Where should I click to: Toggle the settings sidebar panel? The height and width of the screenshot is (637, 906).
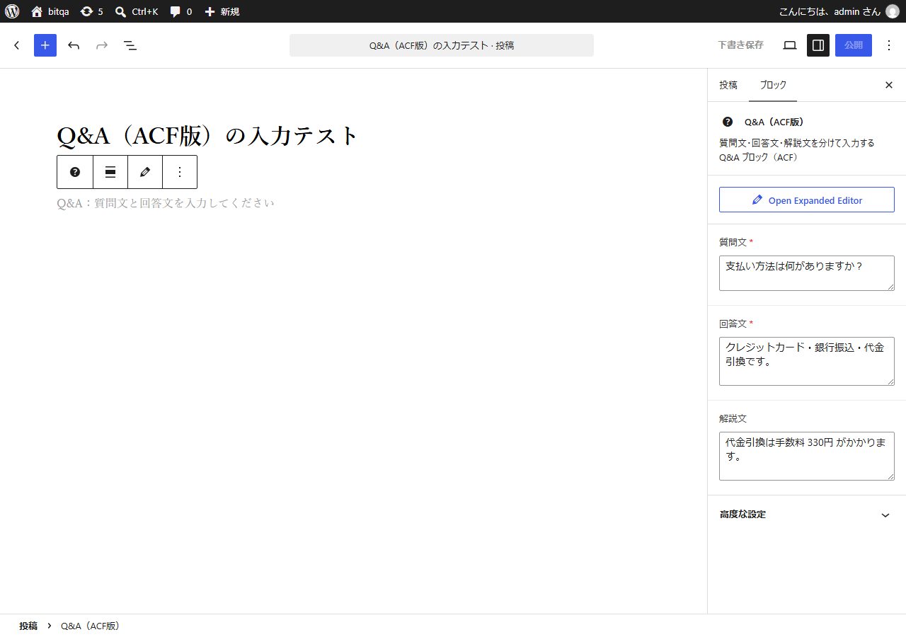818,45
